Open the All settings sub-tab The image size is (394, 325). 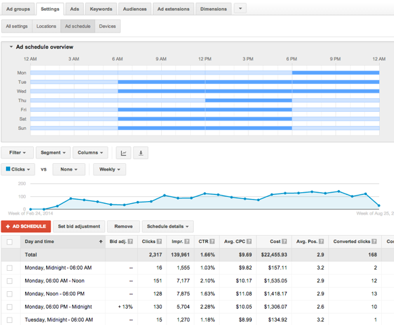pyautogui.click(x=16, y=26)
